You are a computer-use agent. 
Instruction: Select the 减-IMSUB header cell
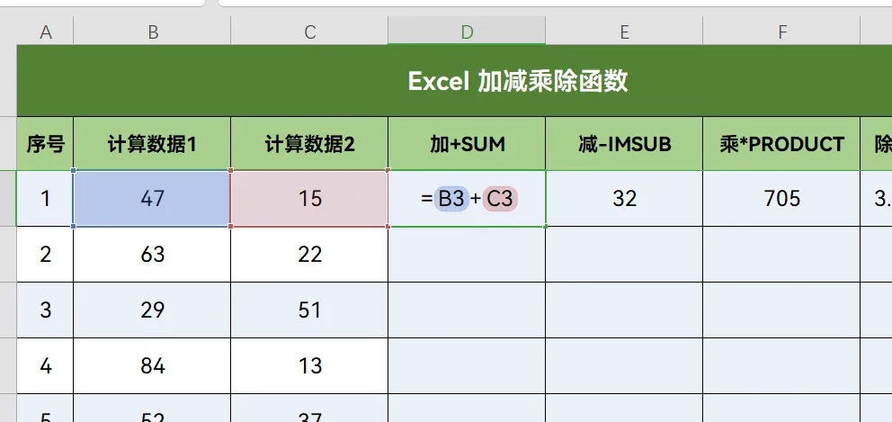(x=624, y=143)
